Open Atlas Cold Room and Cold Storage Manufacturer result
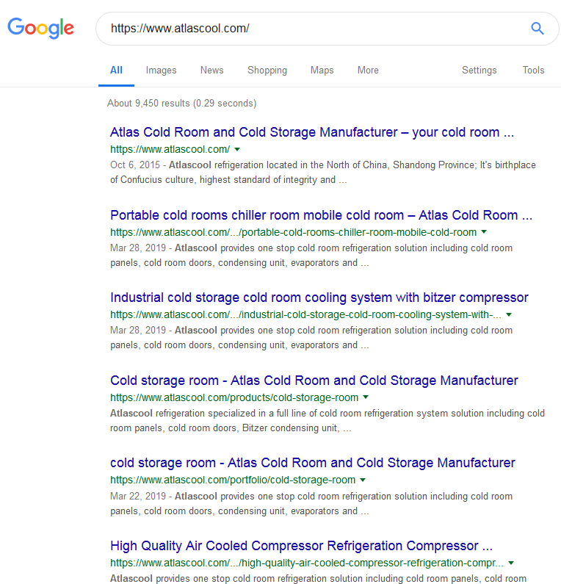The image size is (561, 584). point(312,132)
